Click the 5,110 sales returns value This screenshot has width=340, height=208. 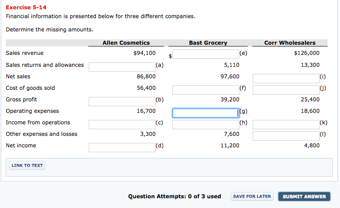tap(231, 65)
